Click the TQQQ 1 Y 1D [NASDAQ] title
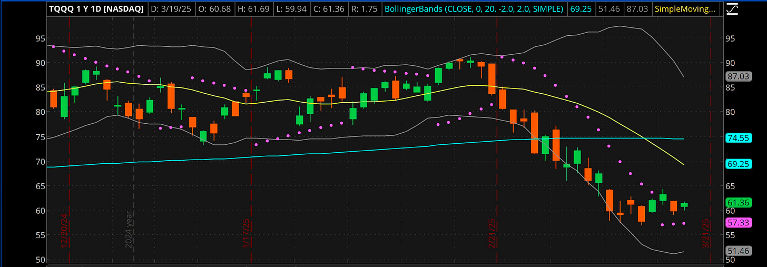The width and height of the screenshot is (767, 267). 96,9
